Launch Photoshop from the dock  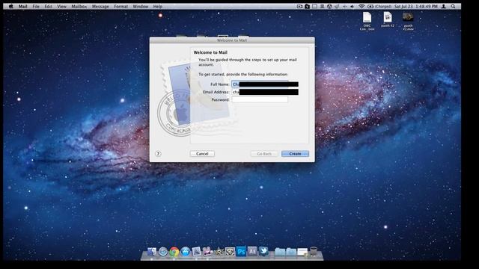[x=241, y=252]
